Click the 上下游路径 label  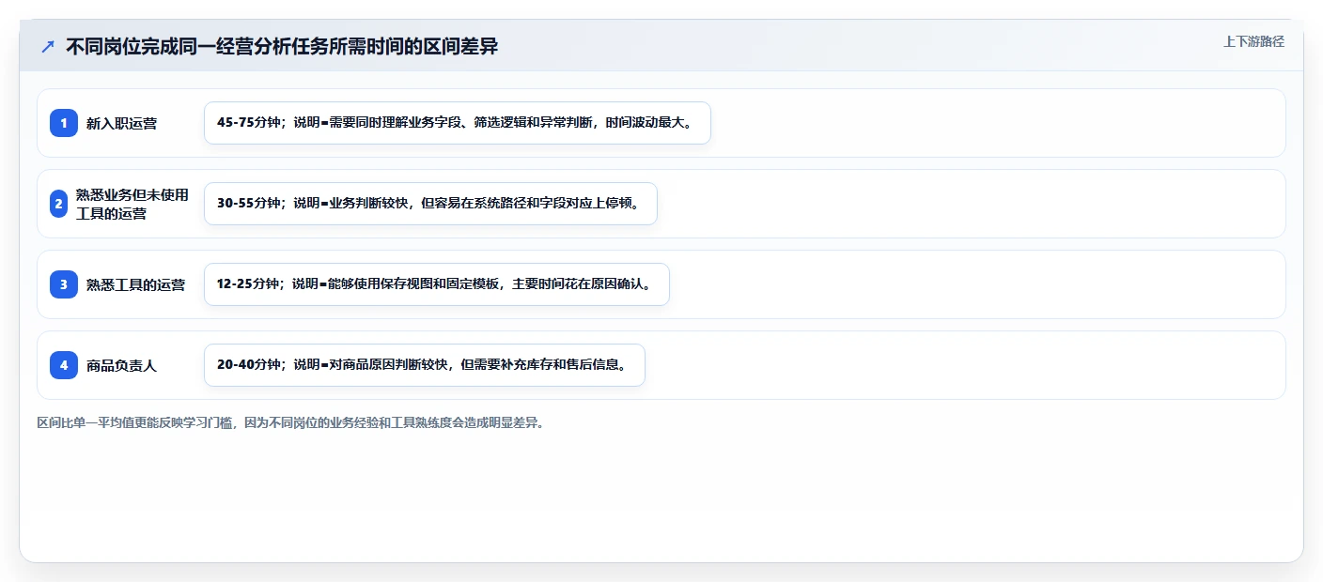pos(1253,41)
